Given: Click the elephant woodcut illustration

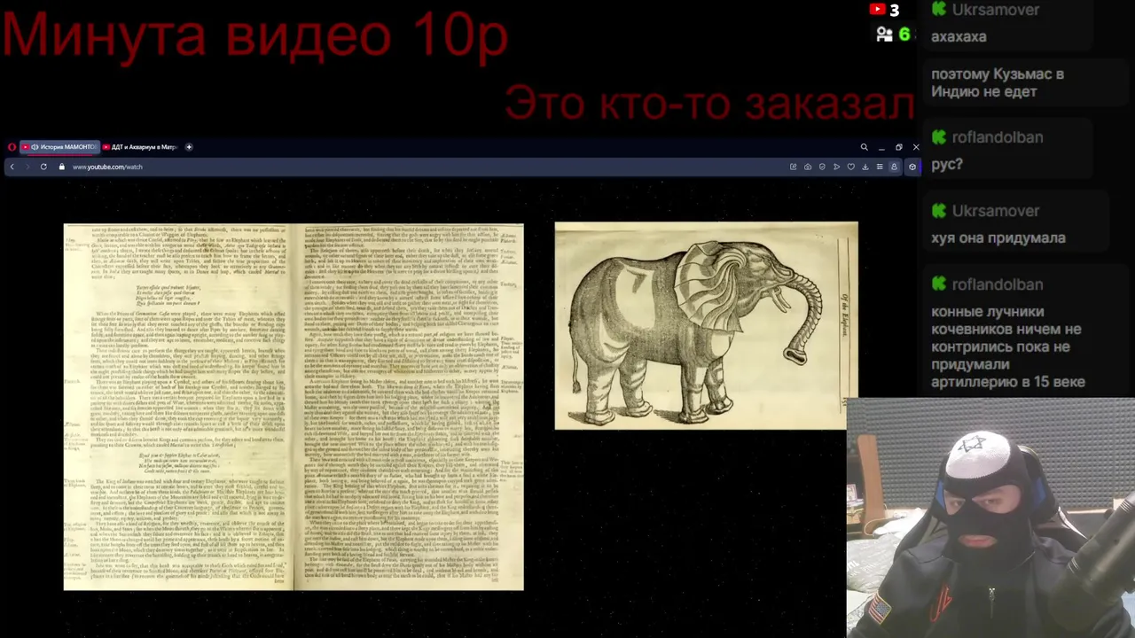Looking at the screenshot, I should pos(706,325).
